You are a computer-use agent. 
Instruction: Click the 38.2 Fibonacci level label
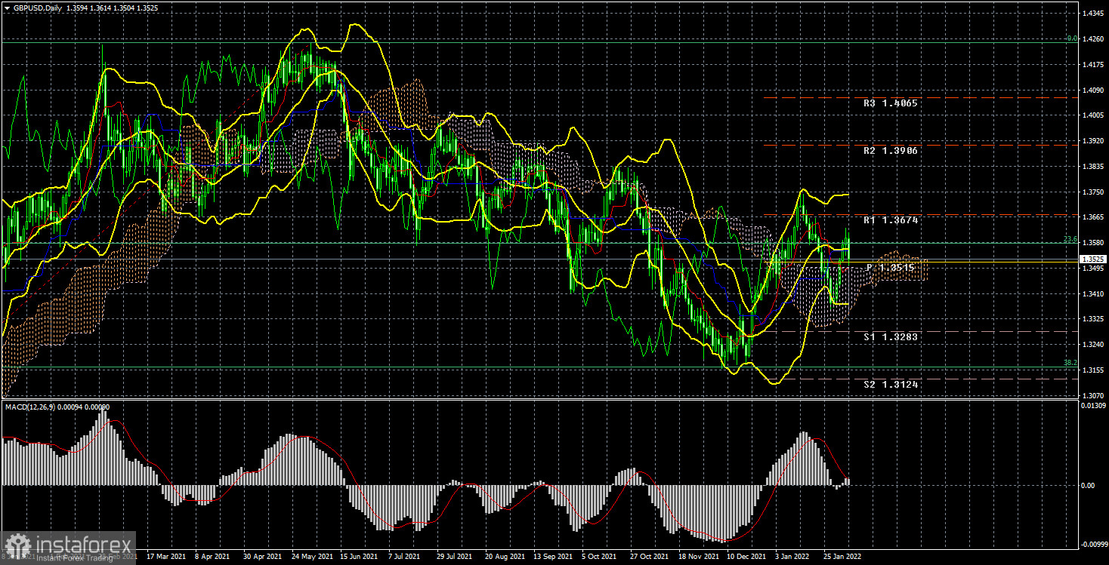pos(1070,364)
